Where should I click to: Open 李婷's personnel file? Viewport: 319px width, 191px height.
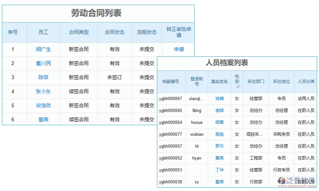219,110
